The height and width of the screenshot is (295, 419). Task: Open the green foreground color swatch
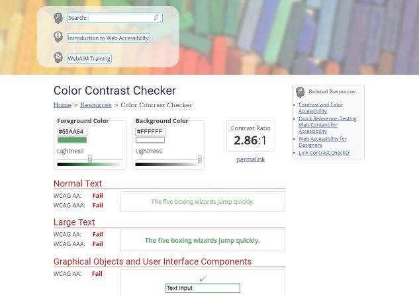coord(72,140)
